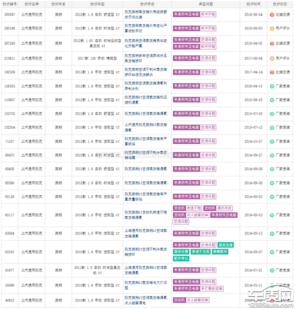Click the 投诉状态 column header
The width and height of the screenshot is (295, 309).
[x=280, y=4]
